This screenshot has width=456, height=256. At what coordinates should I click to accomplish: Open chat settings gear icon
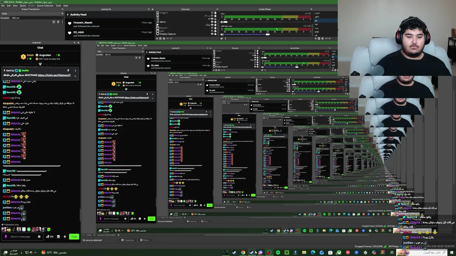tap(65, 236)
